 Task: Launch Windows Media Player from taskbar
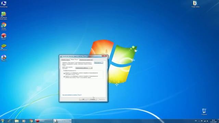24,121
